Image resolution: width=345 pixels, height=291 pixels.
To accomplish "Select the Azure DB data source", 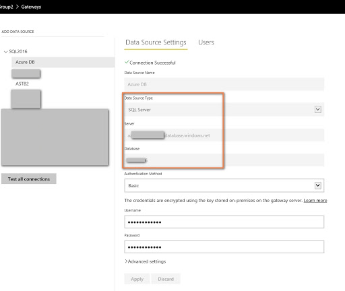I will pos(63,62).
